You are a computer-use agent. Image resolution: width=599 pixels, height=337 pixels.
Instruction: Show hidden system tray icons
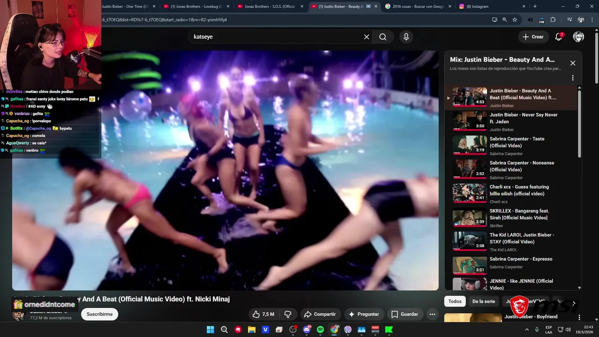click(527, 330)
